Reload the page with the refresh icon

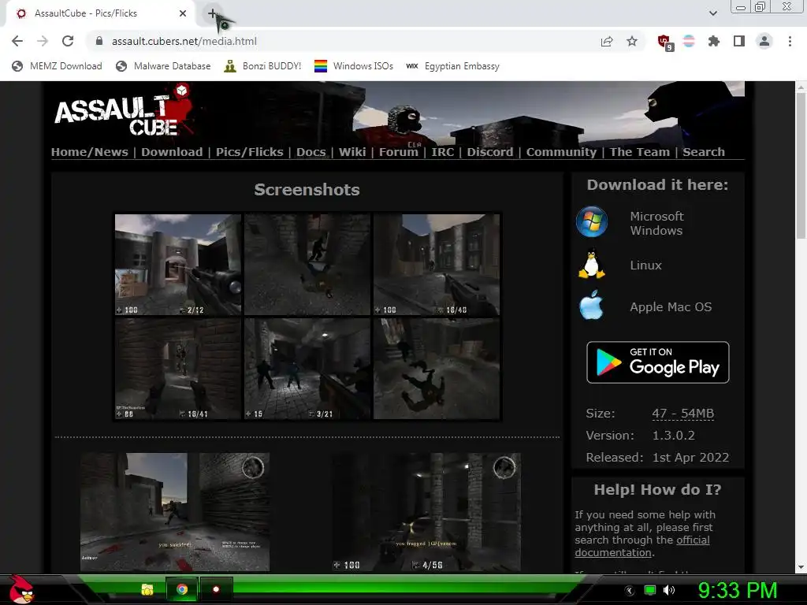point(68,41)
